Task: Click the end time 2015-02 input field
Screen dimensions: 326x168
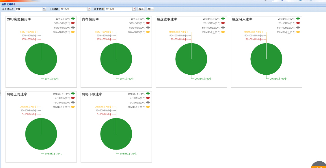Action: pos(118,9)
